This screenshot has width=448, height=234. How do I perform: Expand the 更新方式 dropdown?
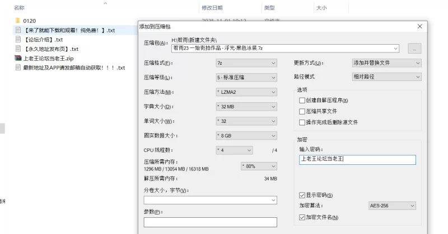[386, 63]
